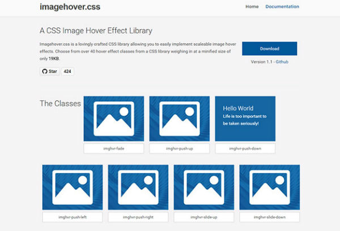
Task: Select the imghvr-slide-down image thumbnail
Action: 270,187
